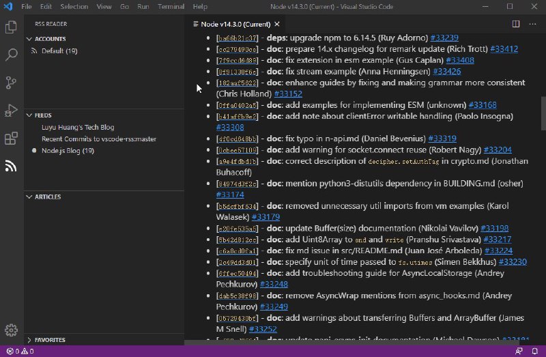
Task: Open the Source Control view icon
Action: pyautogui.click(x=11, y=83)
